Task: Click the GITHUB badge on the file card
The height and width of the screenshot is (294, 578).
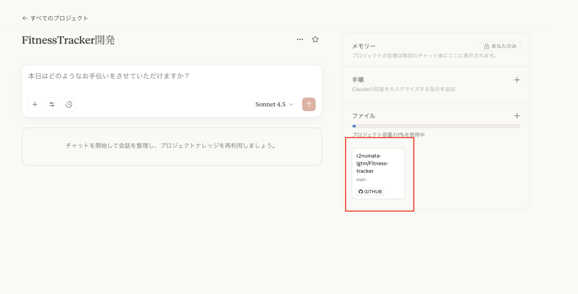Action: 370,191
